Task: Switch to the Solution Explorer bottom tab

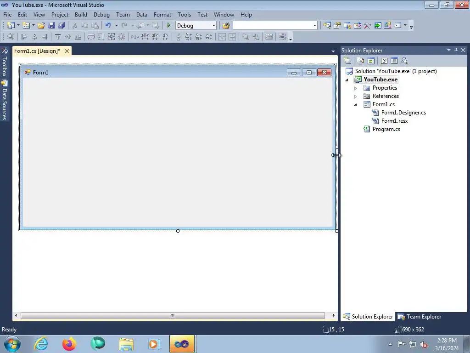Action: click(368, 316)
